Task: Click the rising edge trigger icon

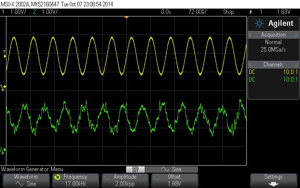Action: click(x=250, y=12)
